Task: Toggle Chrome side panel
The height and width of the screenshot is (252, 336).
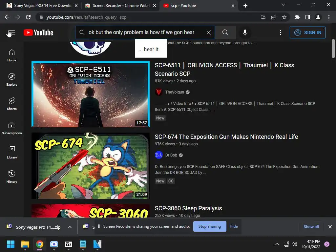Action: 308,17
